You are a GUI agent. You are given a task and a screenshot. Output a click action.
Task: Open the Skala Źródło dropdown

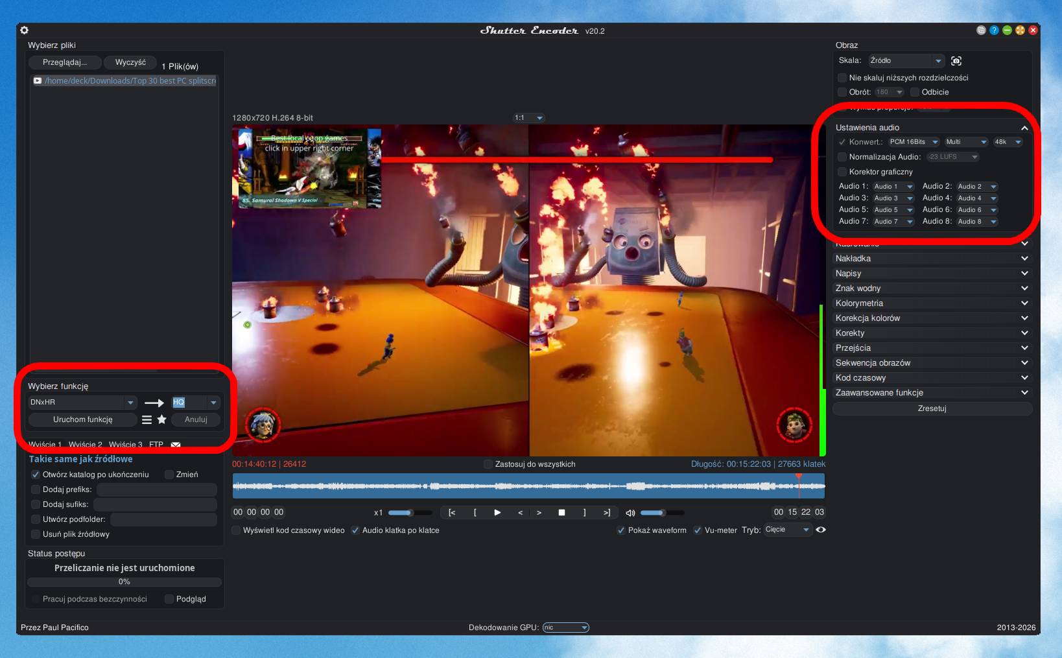pyautogui.click(x=906, y=61)
